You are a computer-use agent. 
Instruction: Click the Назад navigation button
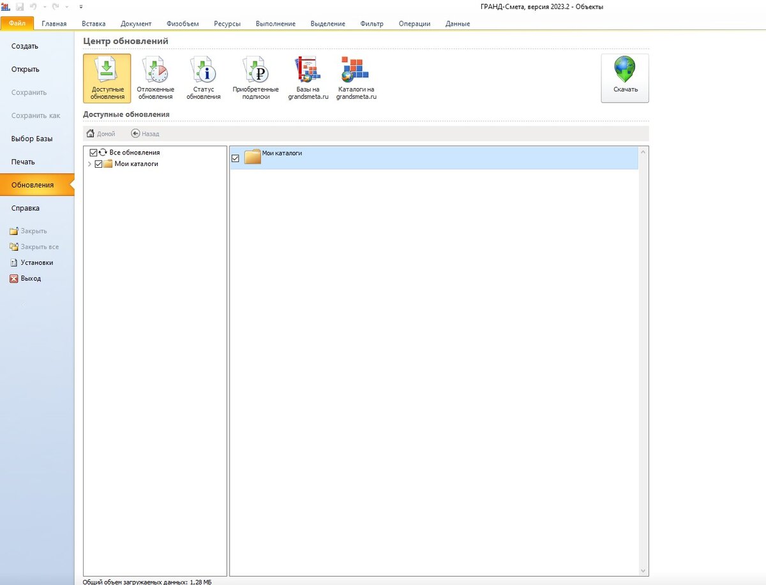[145, 134]
